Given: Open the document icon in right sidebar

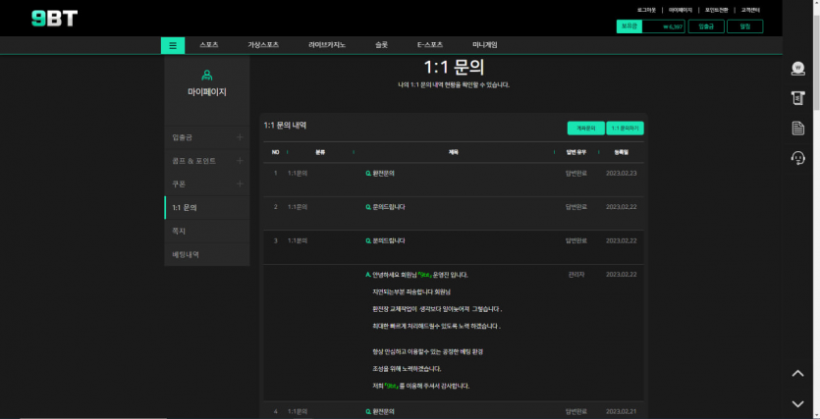Looking at the screenshot, I should coord(798,129).
